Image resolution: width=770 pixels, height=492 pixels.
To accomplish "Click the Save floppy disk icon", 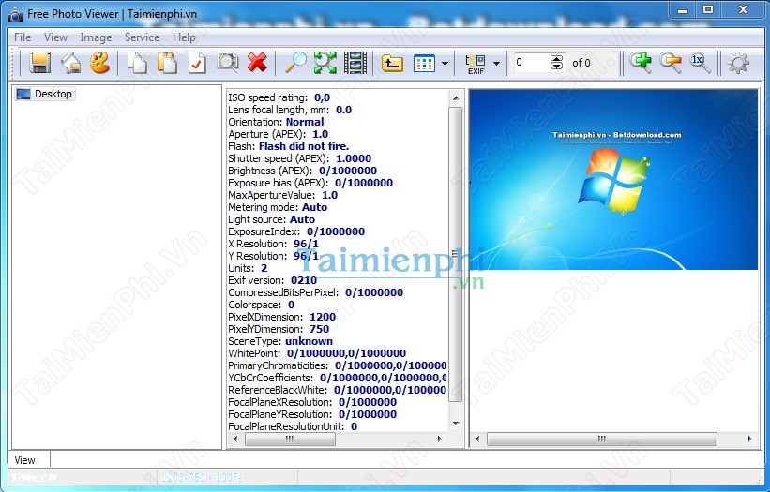I will click(x=40, y=63).
